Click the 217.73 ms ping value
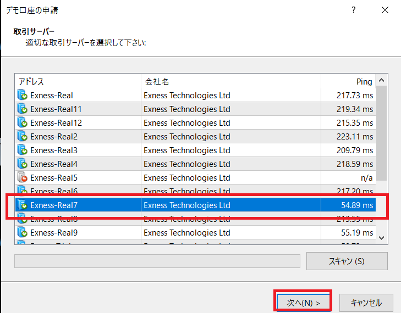 [x=355, y=95]
